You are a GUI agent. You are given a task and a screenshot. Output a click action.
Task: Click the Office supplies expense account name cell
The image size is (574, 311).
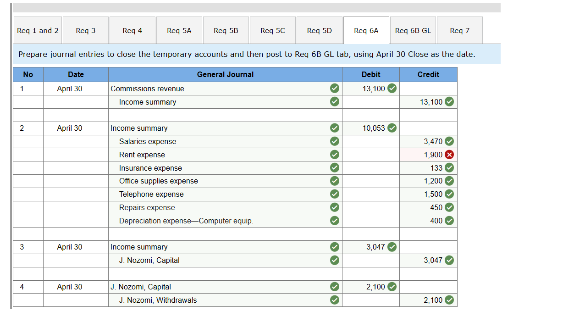coord(183,181)
